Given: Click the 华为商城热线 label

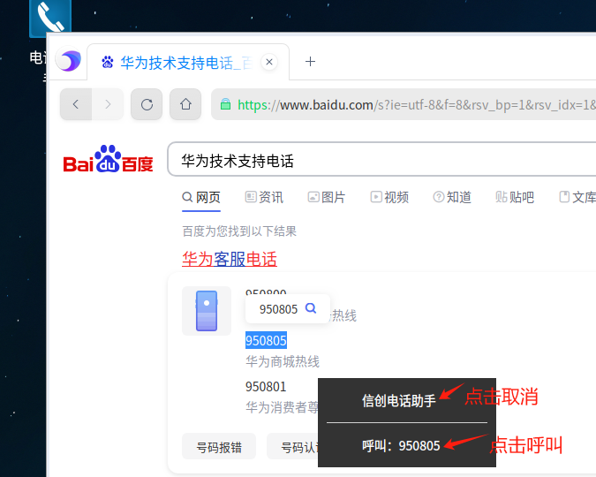Looking at the screenshot, I should coord(283,361).
